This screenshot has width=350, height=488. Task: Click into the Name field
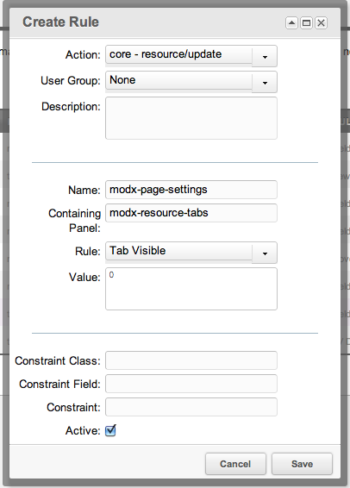191,190
